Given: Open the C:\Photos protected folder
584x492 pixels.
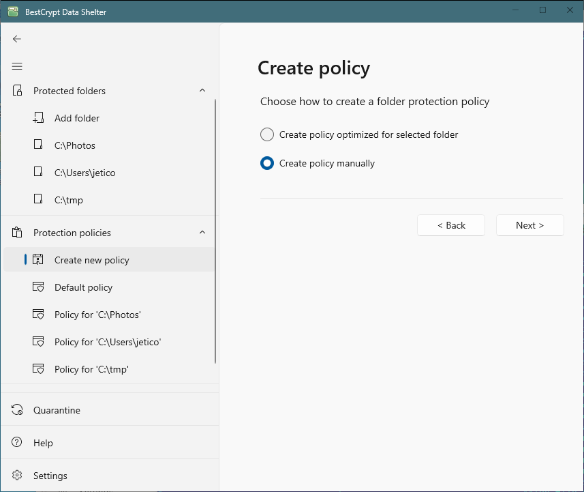Looking at the screenshot, I should (109, 145).
